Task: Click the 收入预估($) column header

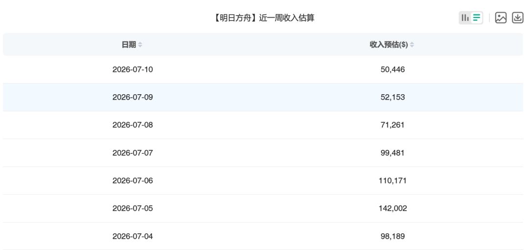Action: [389, 44]
